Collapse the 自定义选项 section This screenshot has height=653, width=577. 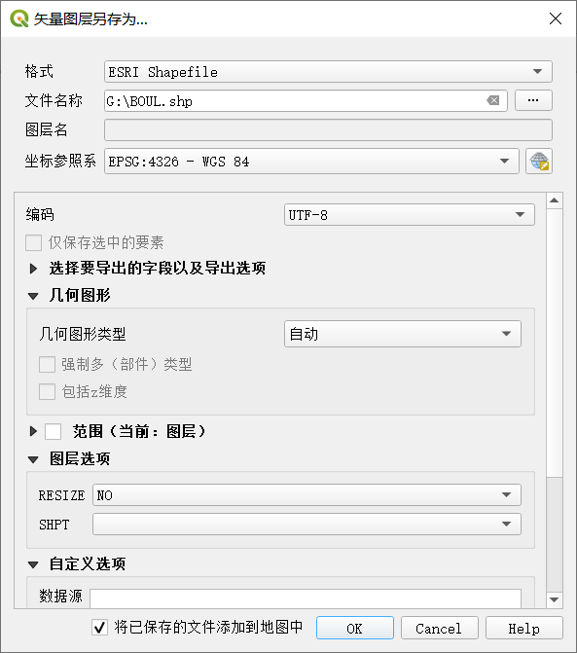point(33,564)
